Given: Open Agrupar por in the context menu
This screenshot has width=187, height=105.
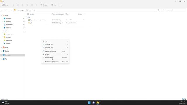Looking at the screenshot, I should pos(55,47).
